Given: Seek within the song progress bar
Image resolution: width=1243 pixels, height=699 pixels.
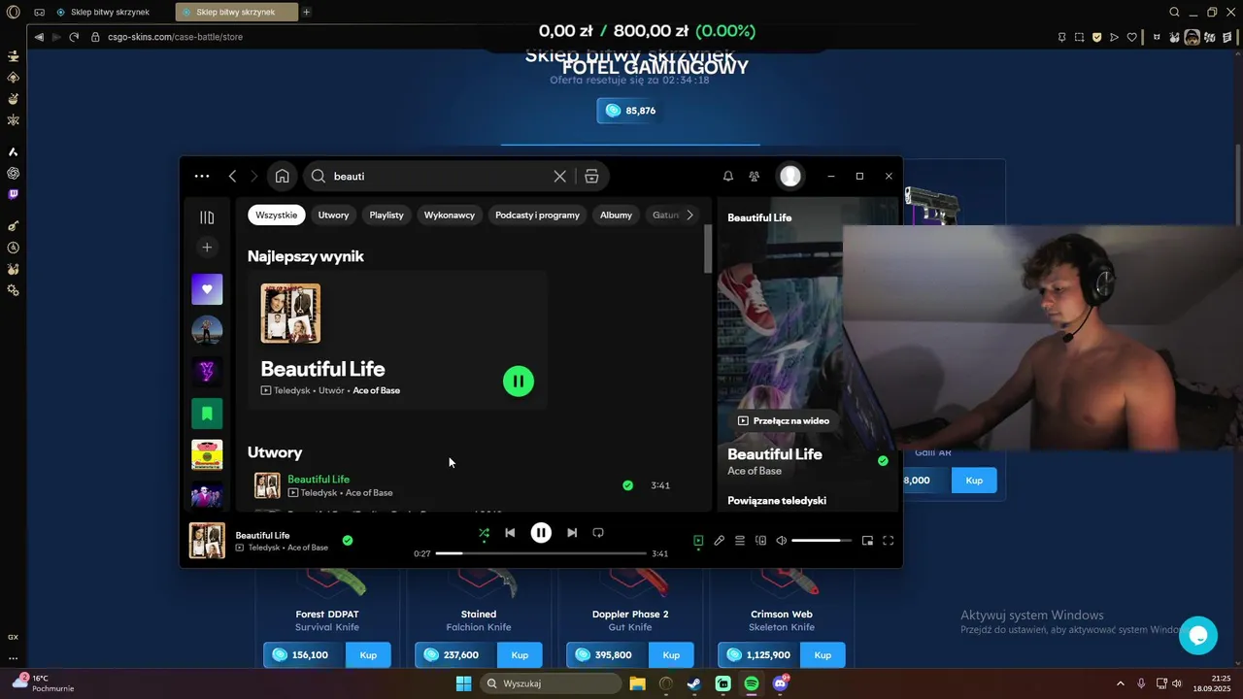Looking at the screenshot, I should click(541, 553).
